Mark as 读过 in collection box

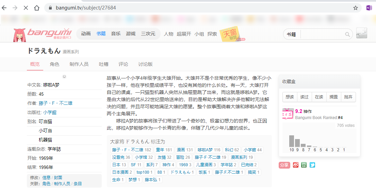305,97
